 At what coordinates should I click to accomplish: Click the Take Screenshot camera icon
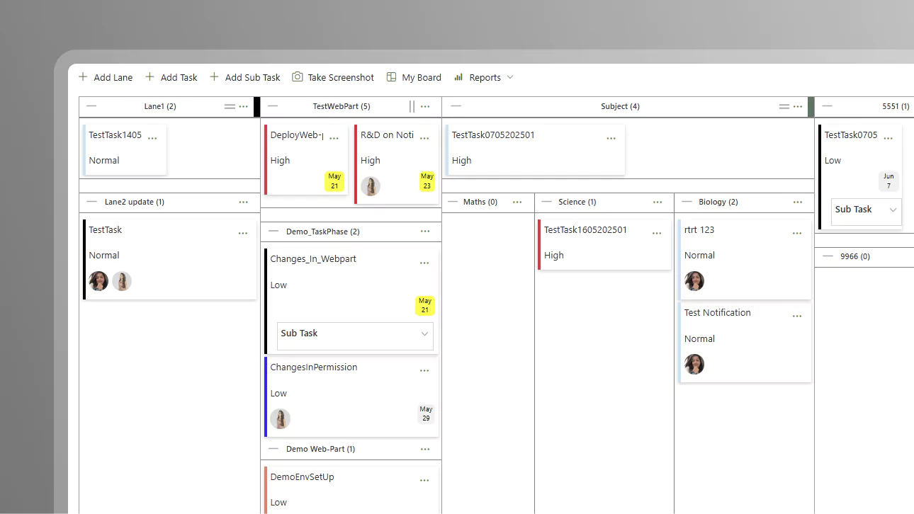click(298, 76)
